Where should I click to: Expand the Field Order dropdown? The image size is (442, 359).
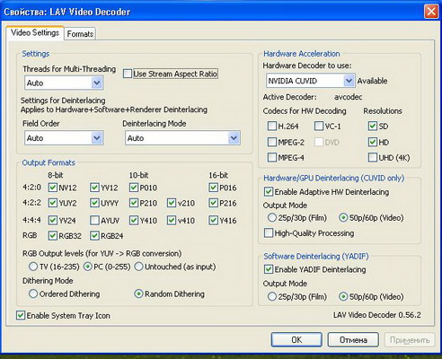64,138
